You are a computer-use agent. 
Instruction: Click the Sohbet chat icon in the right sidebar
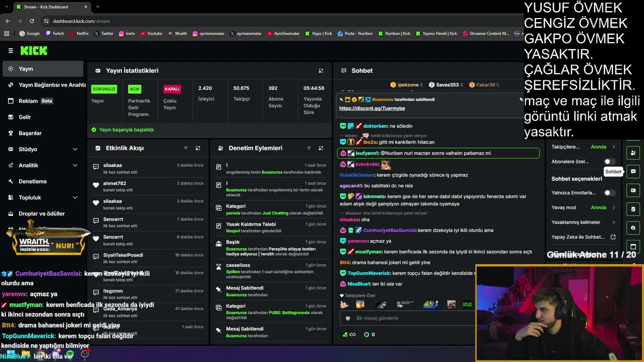pos(633,171)
